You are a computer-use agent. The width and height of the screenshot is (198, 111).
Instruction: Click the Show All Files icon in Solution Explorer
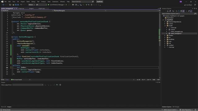click(x=183, y=11)
